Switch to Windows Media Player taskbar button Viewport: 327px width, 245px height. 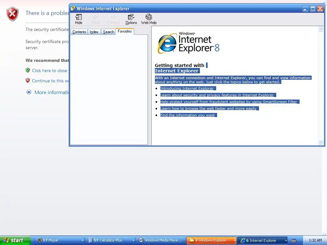pos(161,240)
